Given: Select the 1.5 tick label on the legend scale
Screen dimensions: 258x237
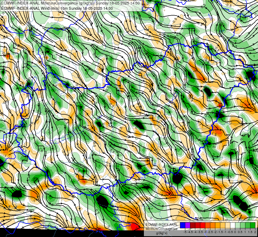Looking at the screenshot, I should pos(250,232).
